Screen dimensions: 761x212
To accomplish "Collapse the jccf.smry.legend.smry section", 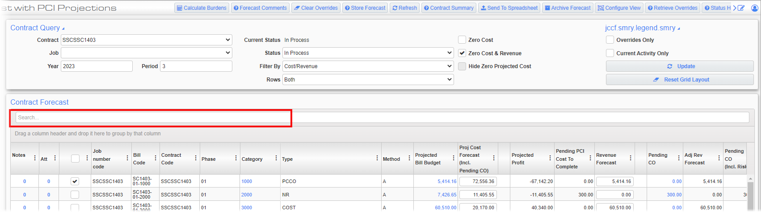I will click(x=679, y=29).
